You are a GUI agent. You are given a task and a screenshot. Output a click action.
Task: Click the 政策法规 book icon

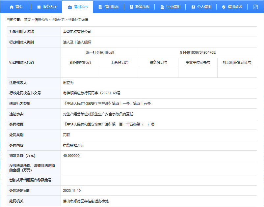pyautogui.click(x=131, y=7)
